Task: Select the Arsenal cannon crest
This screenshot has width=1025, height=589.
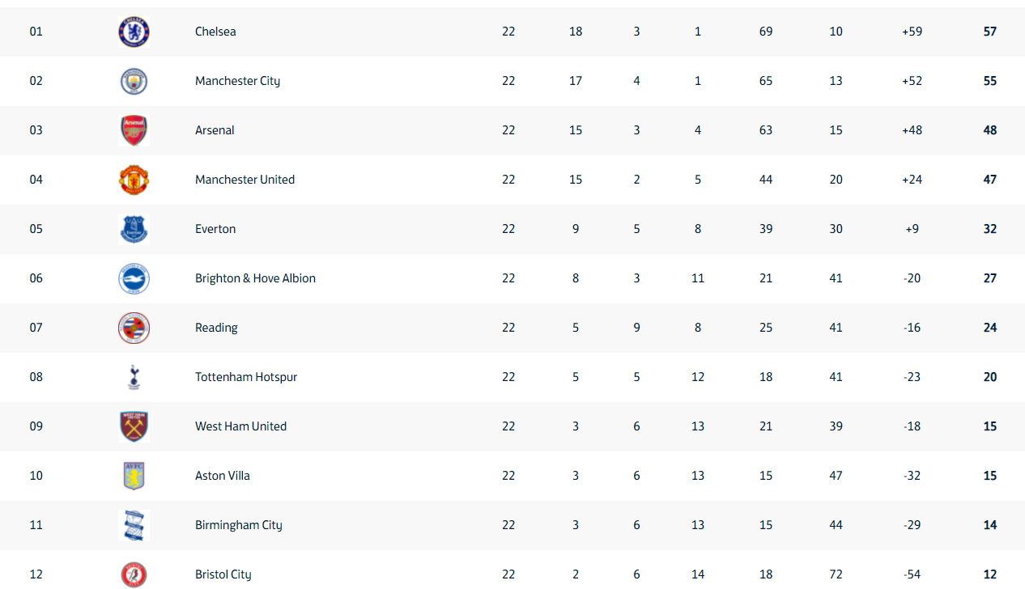Action: pyautogui.click(x=134, y=130)
